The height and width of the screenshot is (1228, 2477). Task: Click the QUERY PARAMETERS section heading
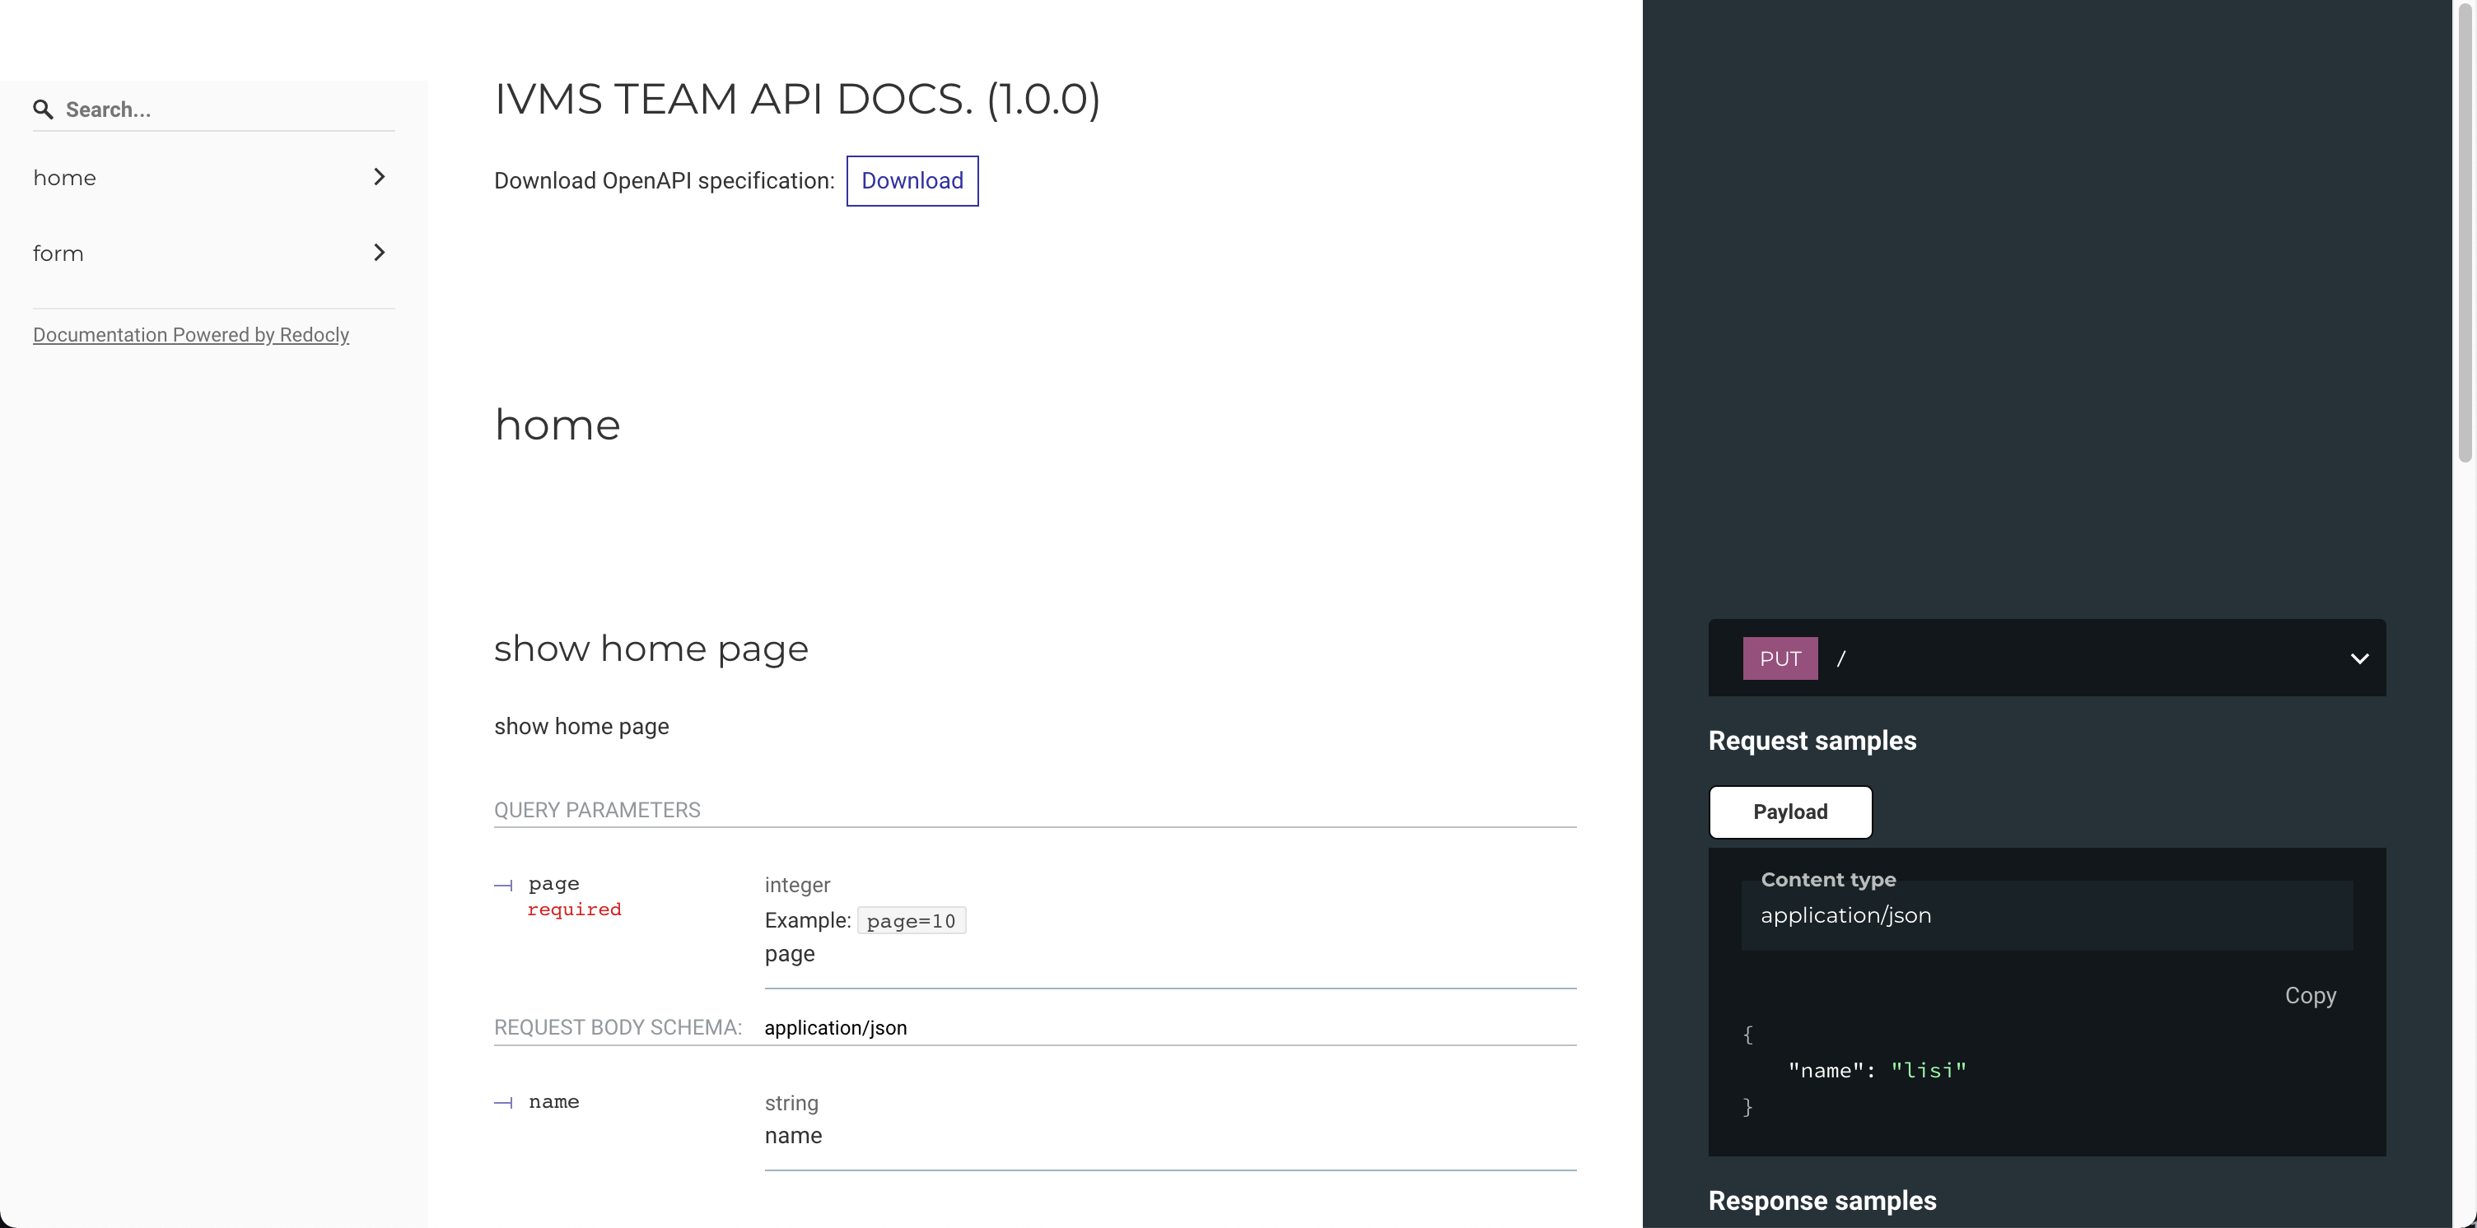pos(597,809)
